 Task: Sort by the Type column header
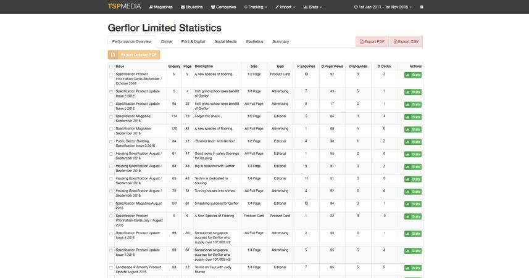280,67
